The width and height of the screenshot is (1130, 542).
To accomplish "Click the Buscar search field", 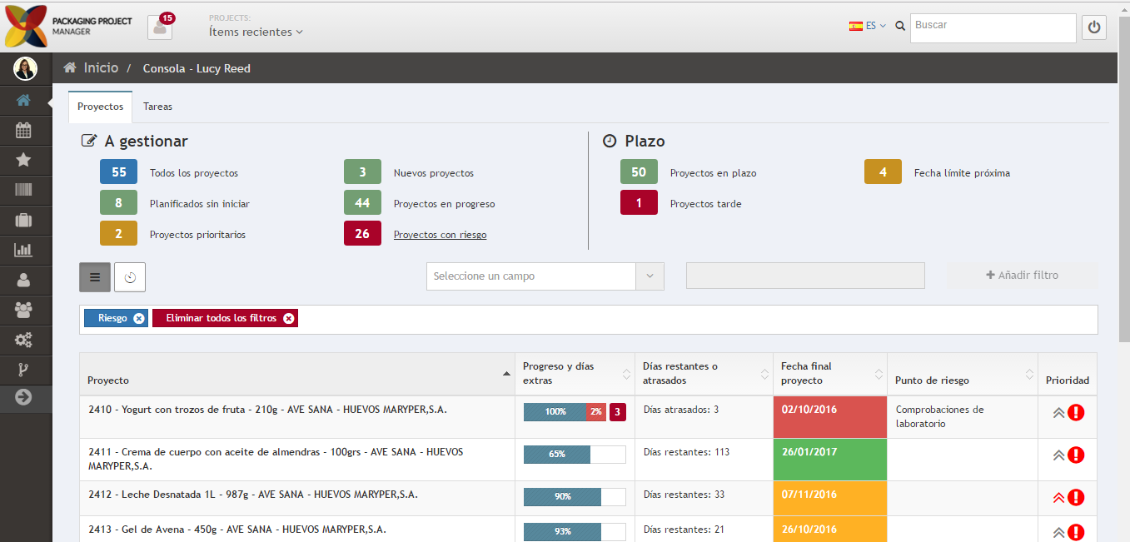I will [993, 27].
